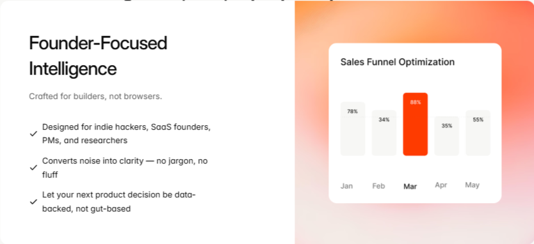The width and height of the screenshot is (534, 244).
Task: Click the checkmark beside data-backed decision line
Action: (x=33, y=201)
